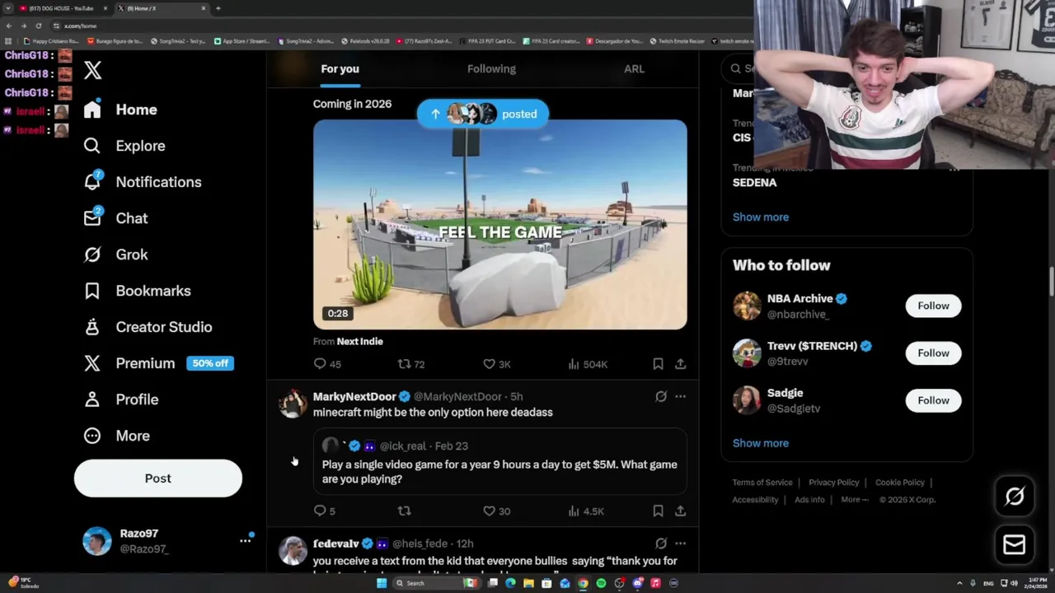The height and width of the screenshot is (593, 1055).
Task: Click the X logo in sidebar
Action: click(92, 70)
